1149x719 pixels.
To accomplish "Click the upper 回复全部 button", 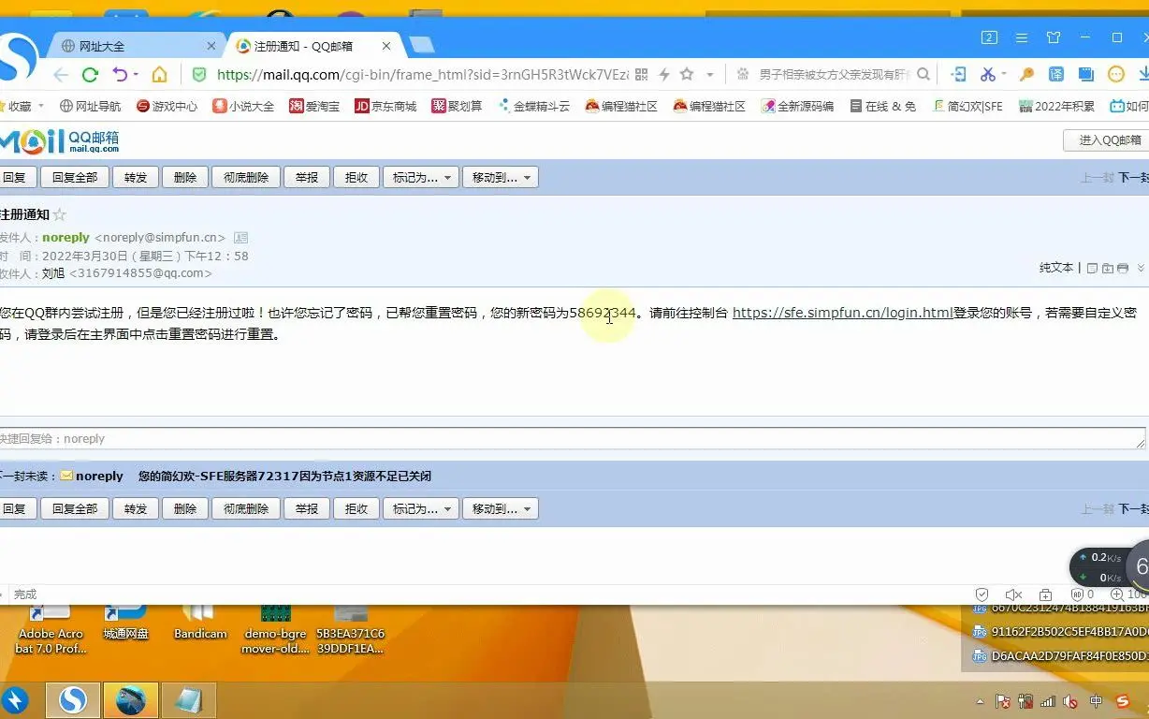I will (x=75, y=177).
